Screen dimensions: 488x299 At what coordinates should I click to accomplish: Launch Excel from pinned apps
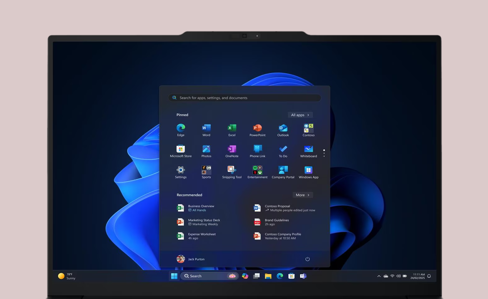point(232,128)
